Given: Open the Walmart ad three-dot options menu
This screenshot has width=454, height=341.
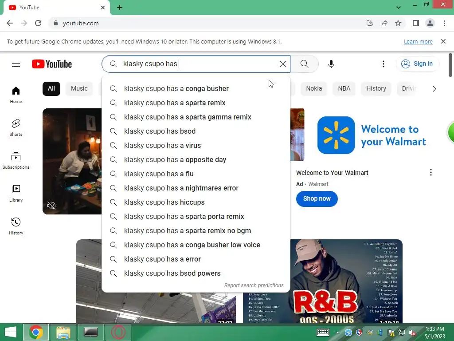Looking at the screenshot, I should 431,173.
